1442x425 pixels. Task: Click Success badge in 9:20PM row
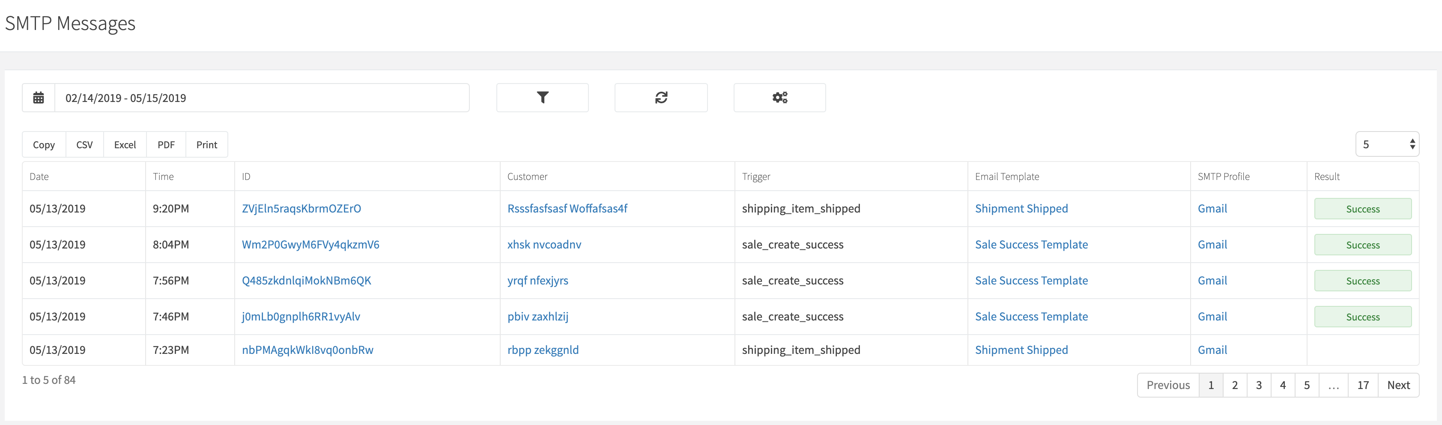[x=1362, y=209]
